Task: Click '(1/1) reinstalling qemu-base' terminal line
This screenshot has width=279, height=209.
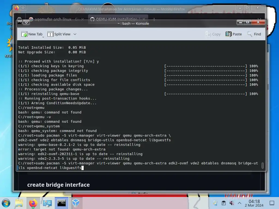Action: pyautogui.click(x=49, y=94)
